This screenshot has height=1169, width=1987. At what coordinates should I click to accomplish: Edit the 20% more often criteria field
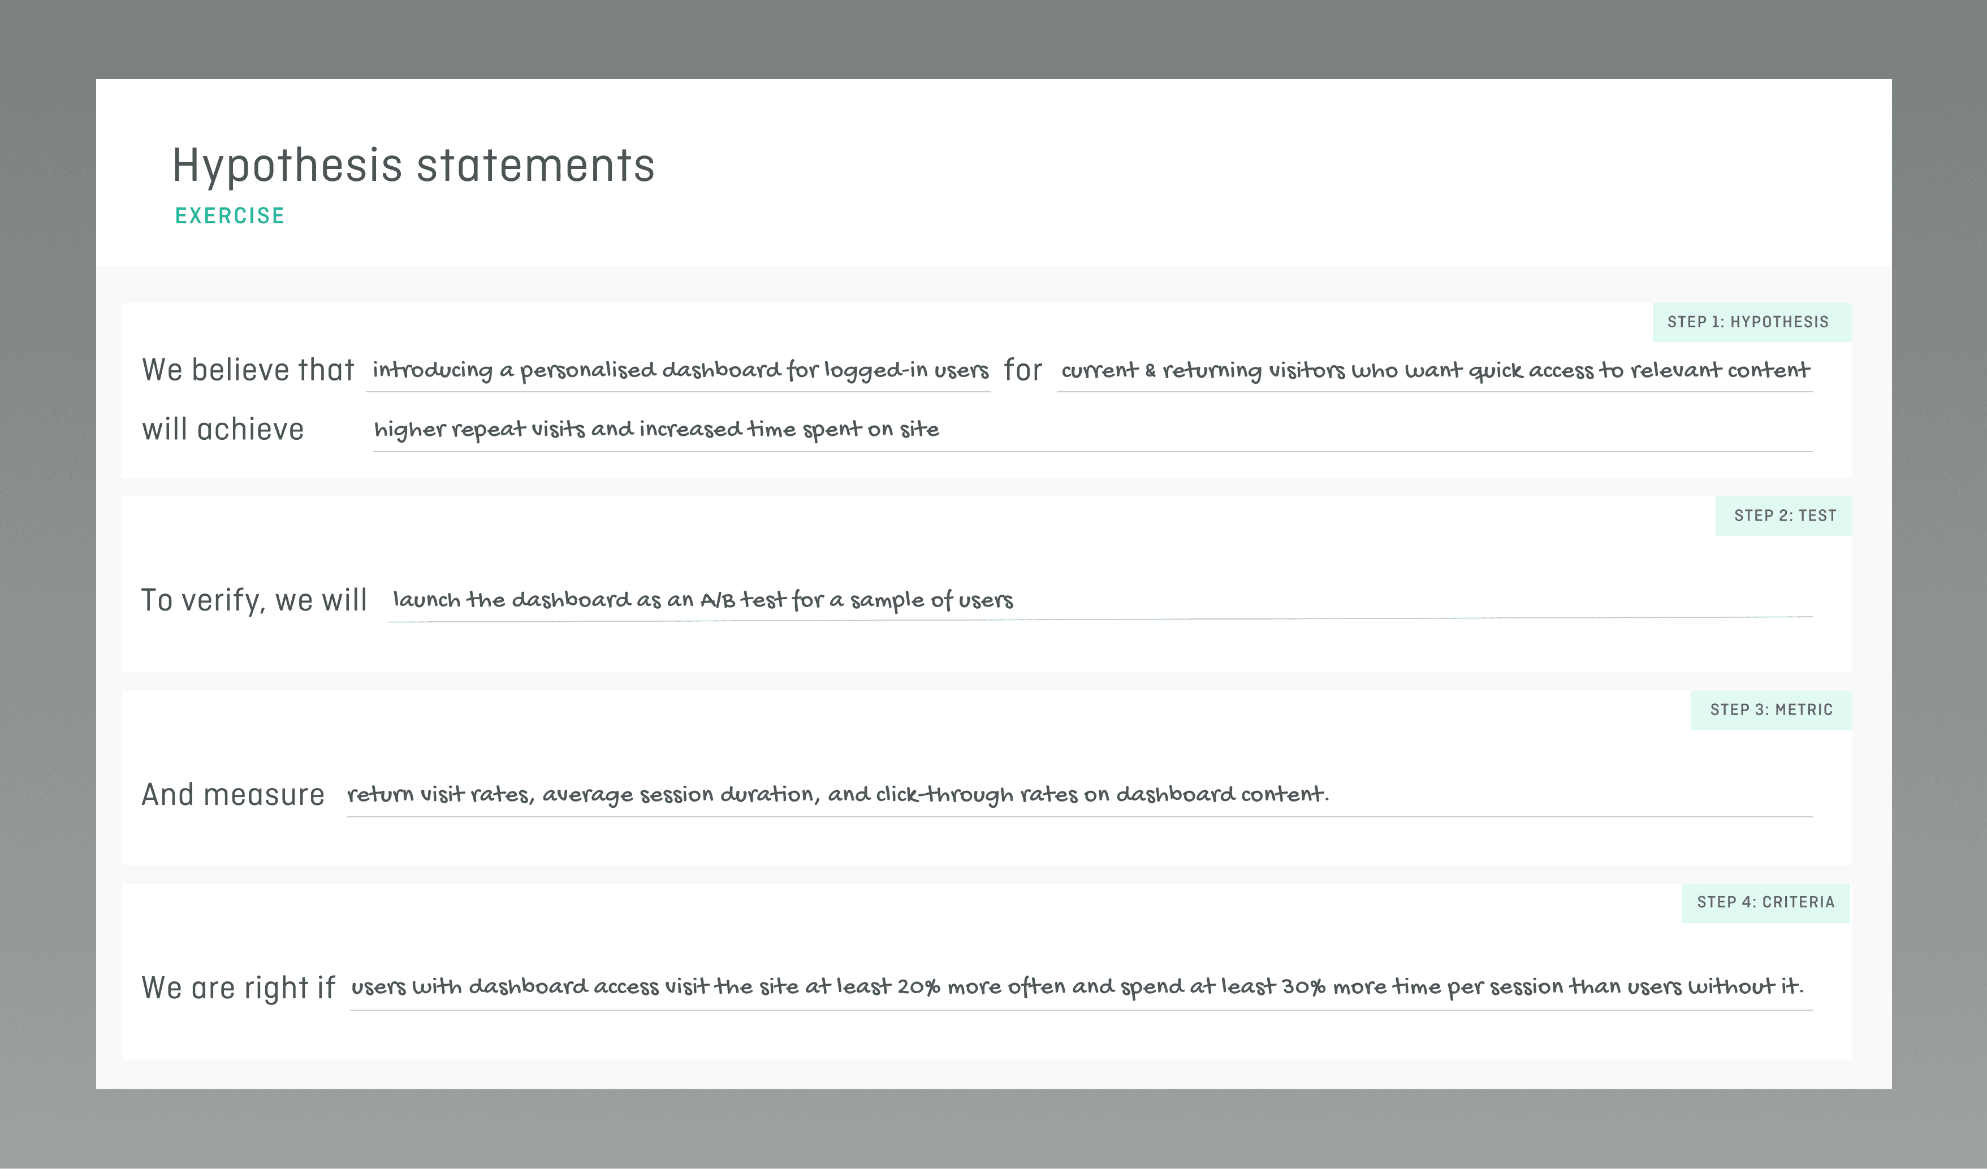pos(1081,989)
